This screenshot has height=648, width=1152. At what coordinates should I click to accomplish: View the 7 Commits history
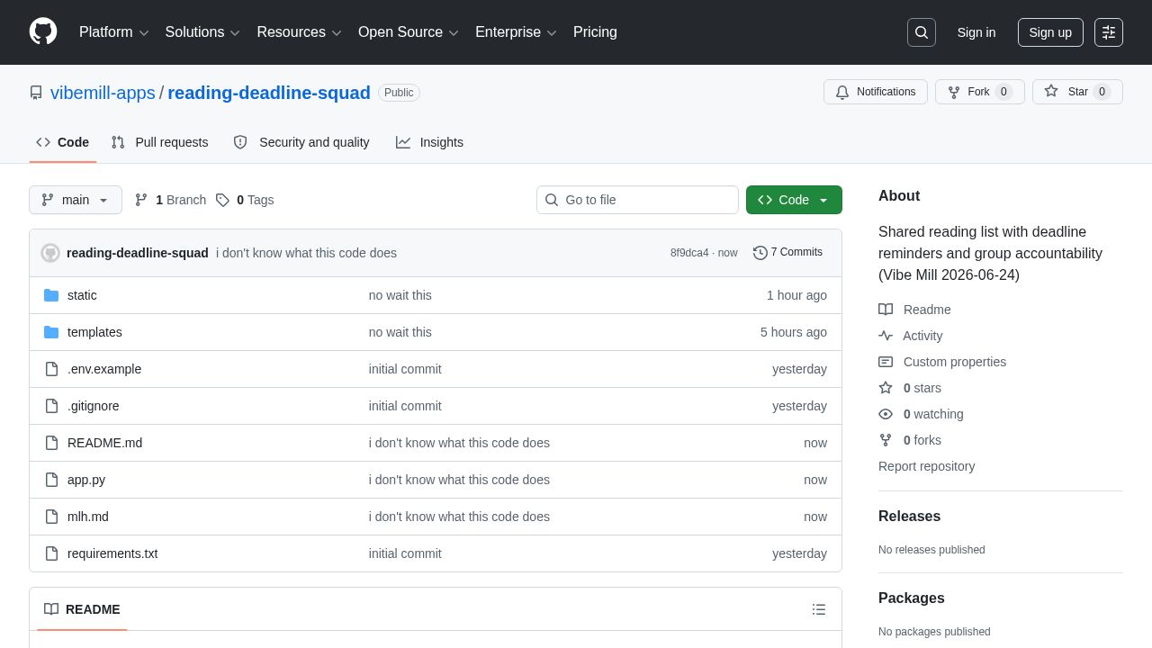point(787,253)
